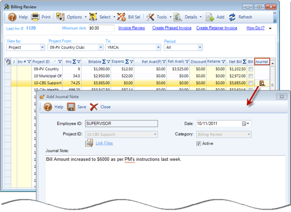This screenshot has width=291, height=212.
Task: Click Help icon in Add Journal Note
Action: click(x=48, y=107)
